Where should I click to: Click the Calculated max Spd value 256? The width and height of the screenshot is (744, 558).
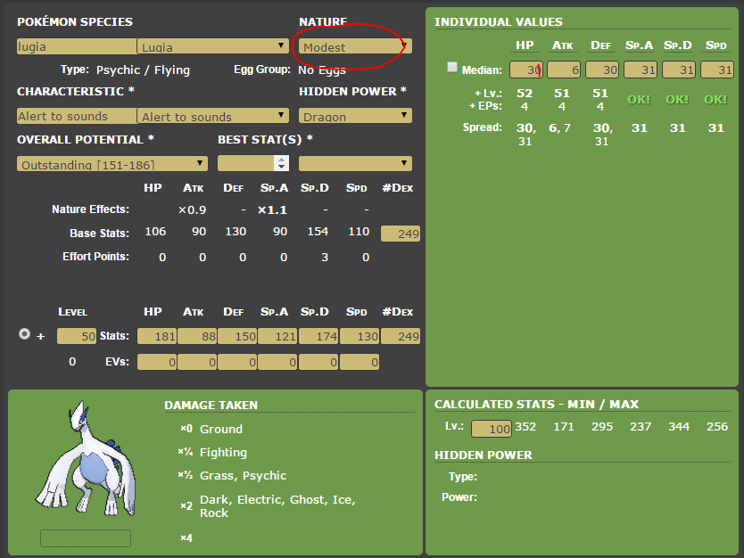[717, 427]
